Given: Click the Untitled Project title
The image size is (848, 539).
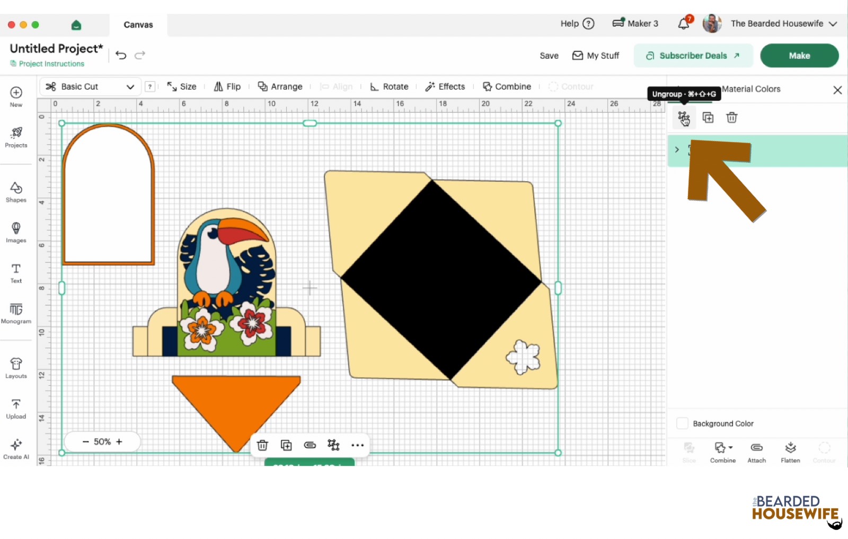Looking at the screenshot, I should [x=56, y=49].
